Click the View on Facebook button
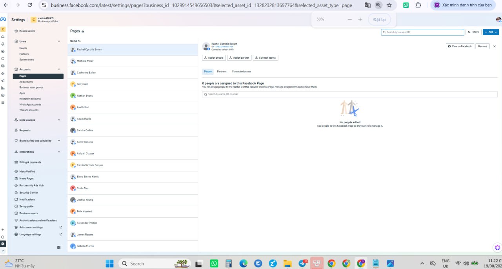 [x=460, y=46]
